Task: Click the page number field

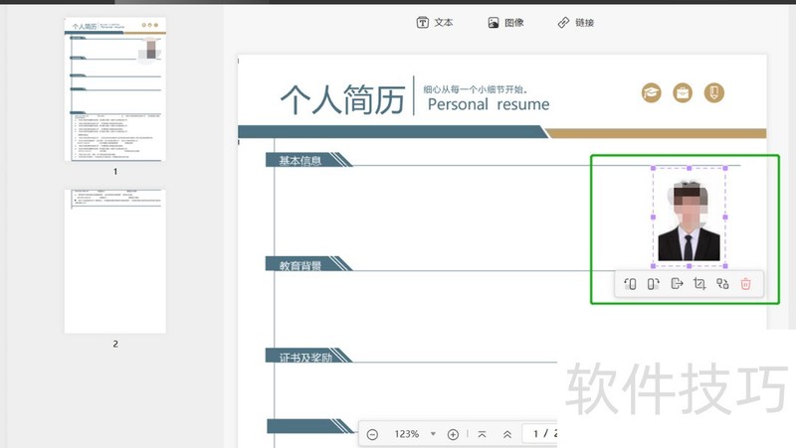Action: pos(540,434)
